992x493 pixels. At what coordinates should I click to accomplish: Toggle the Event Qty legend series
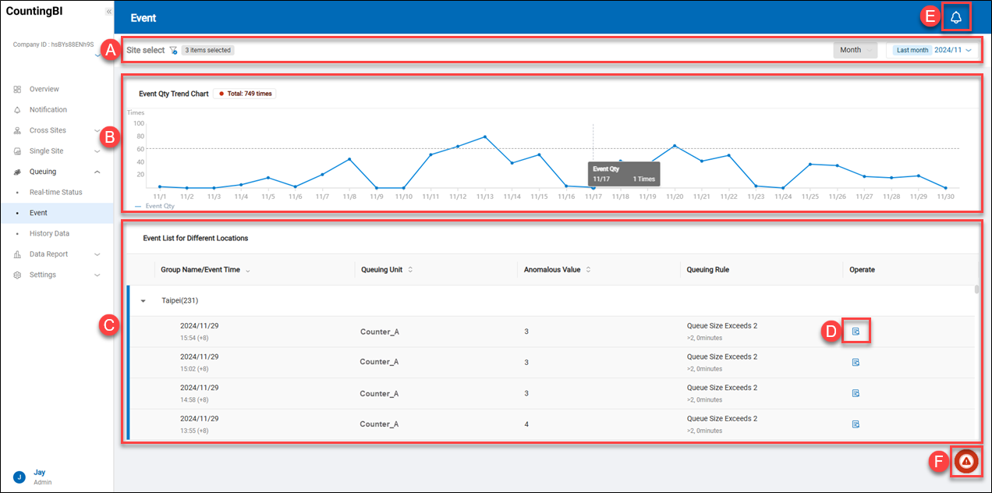coord(154,207)
